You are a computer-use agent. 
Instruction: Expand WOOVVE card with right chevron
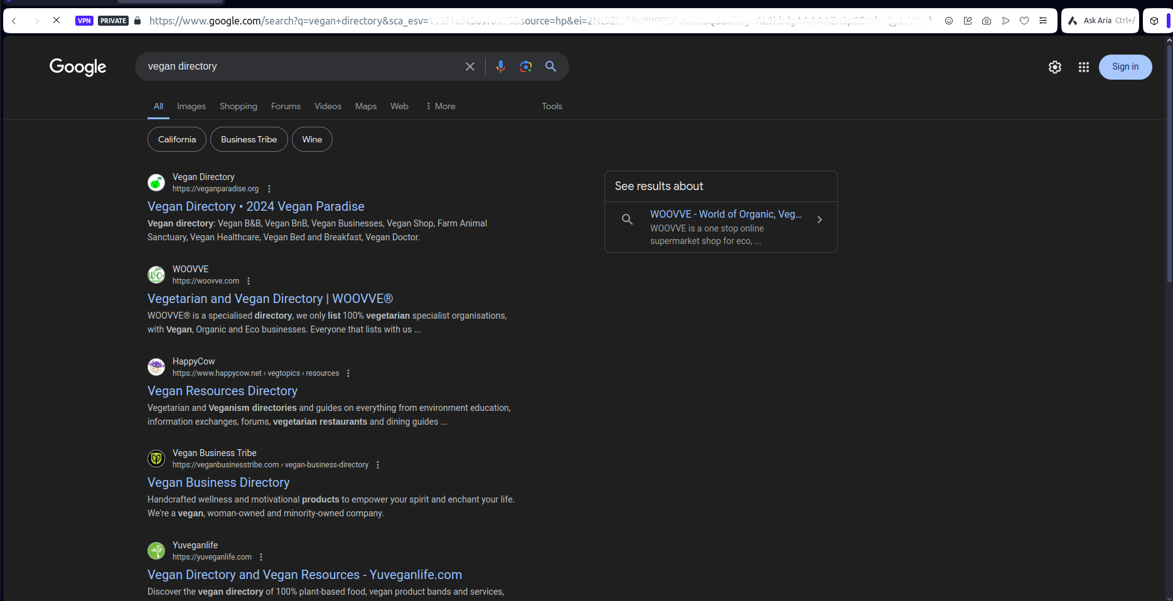tap(820, 220)
